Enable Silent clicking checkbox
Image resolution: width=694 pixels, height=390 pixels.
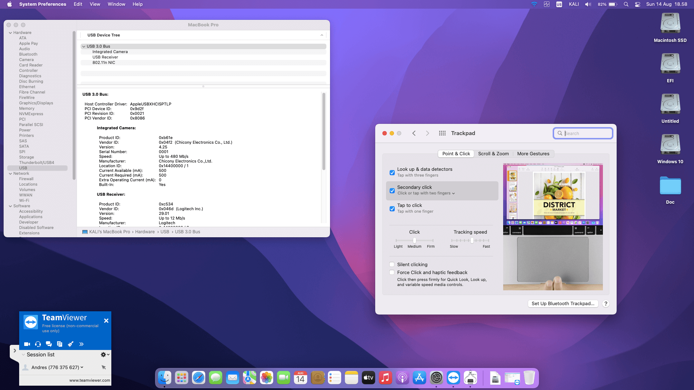click(x=392, y=264)
